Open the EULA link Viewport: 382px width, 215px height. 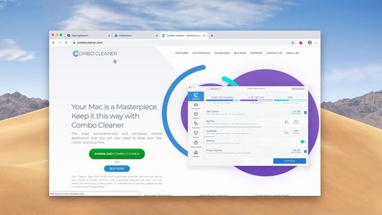[79, 187]
